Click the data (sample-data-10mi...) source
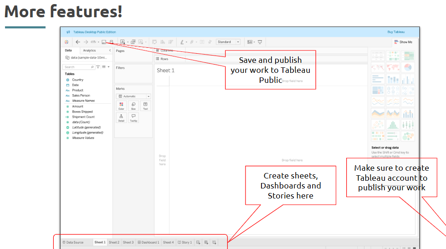This screenshot has height=249, width=446. click(x=87, y=57)
